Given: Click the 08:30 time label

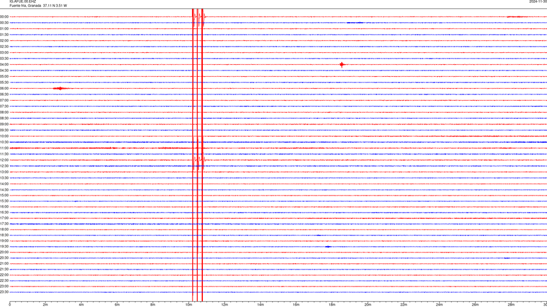Looking at the screenshot, I should tap(4, 118).
